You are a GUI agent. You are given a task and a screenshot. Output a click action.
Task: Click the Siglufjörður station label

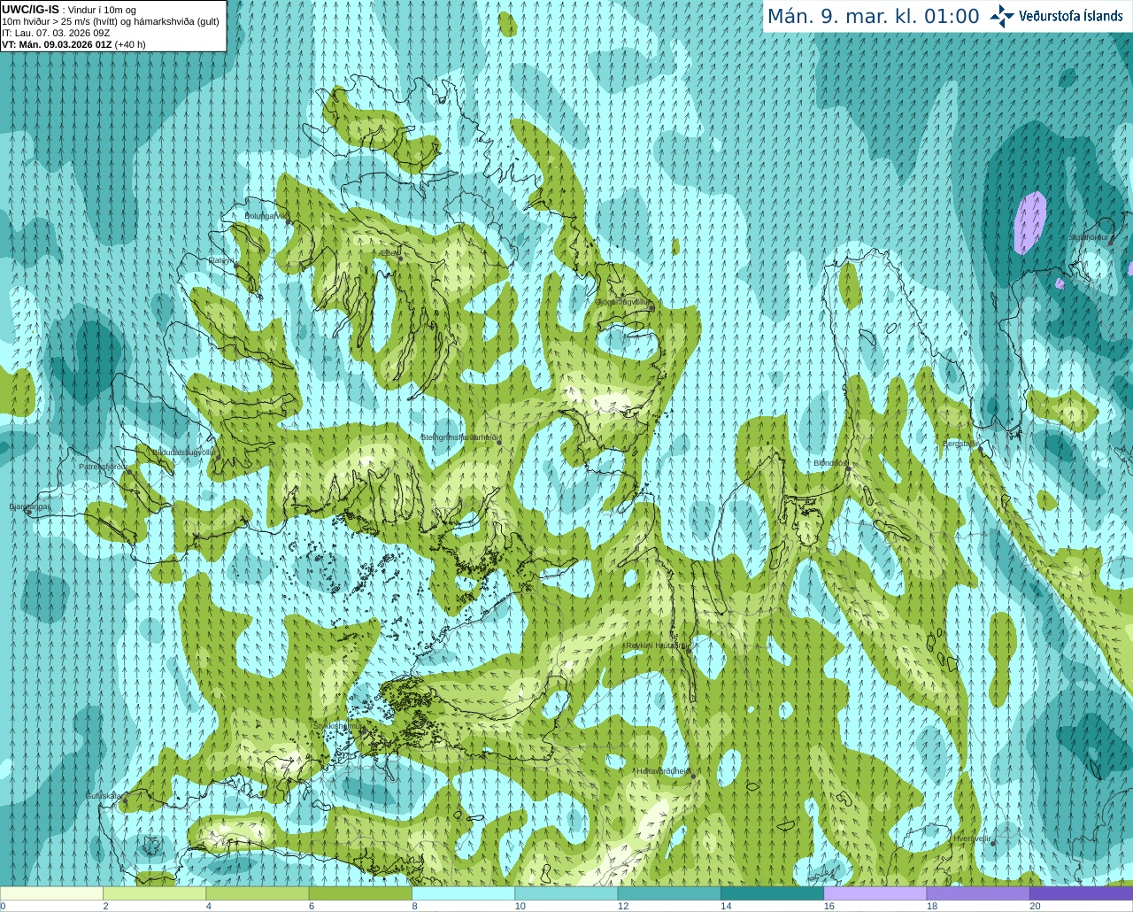click(x=1089, y=237)
